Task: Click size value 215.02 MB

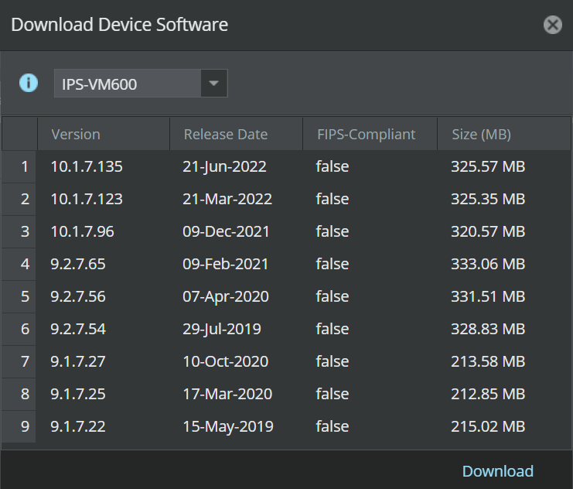Action: [x=488, y=426]
